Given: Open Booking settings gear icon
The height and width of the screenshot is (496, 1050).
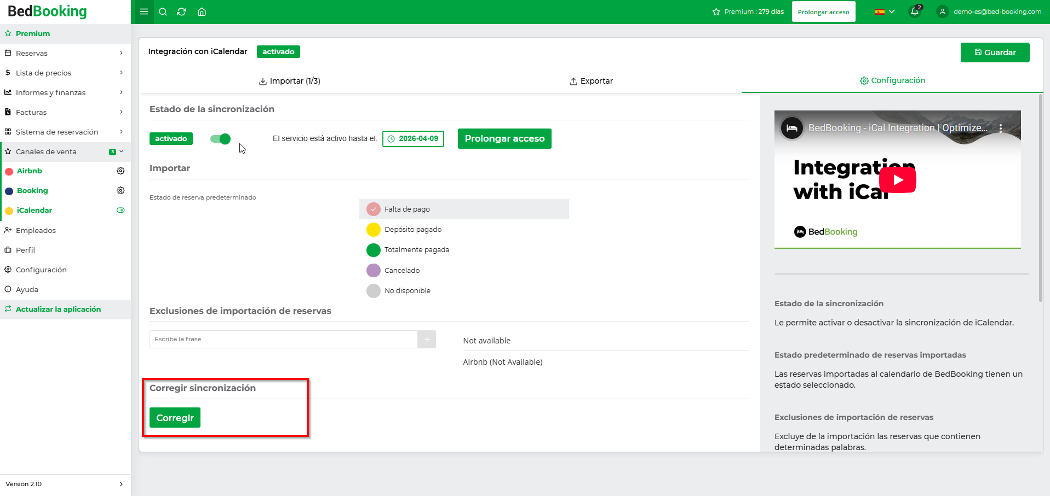Looking at the screenshot, I should click(x=121, y=190).
